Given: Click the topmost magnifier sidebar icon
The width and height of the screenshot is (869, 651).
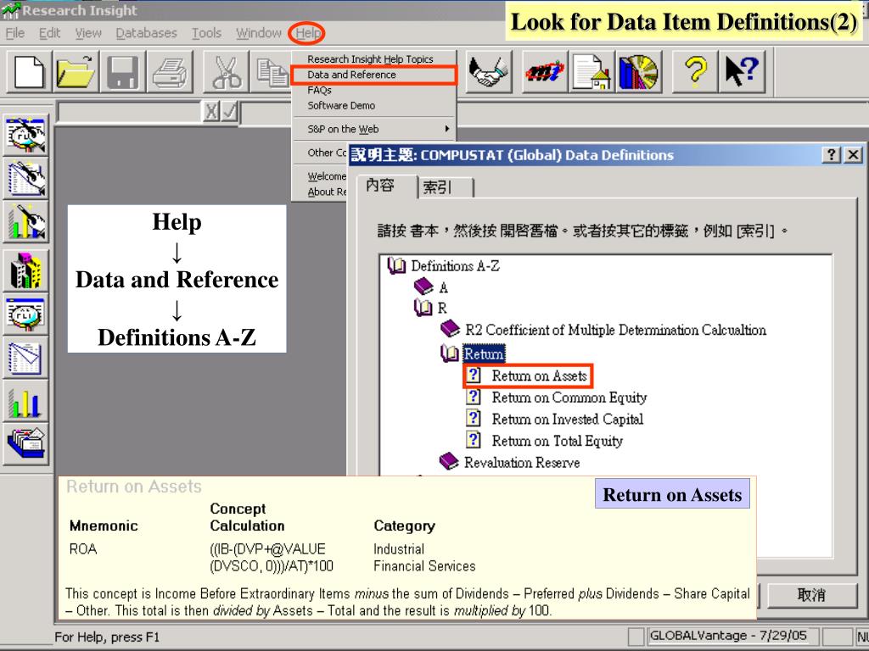Looking at the screenshot, I should pos(26,135).
